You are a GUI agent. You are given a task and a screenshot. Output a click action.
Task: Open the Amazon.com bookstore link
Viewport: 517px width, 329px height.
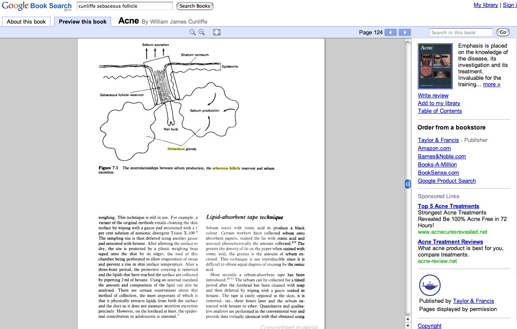[x=434, y=148]
